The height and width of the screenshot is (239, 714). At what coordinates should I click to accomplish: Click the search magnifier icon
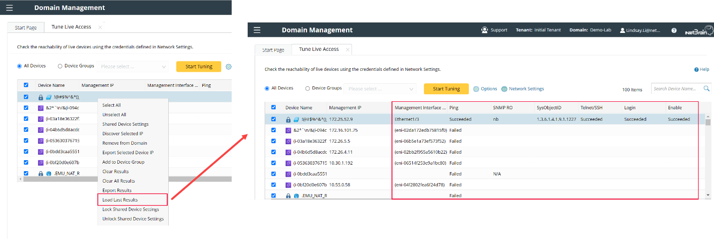[707, 89]
